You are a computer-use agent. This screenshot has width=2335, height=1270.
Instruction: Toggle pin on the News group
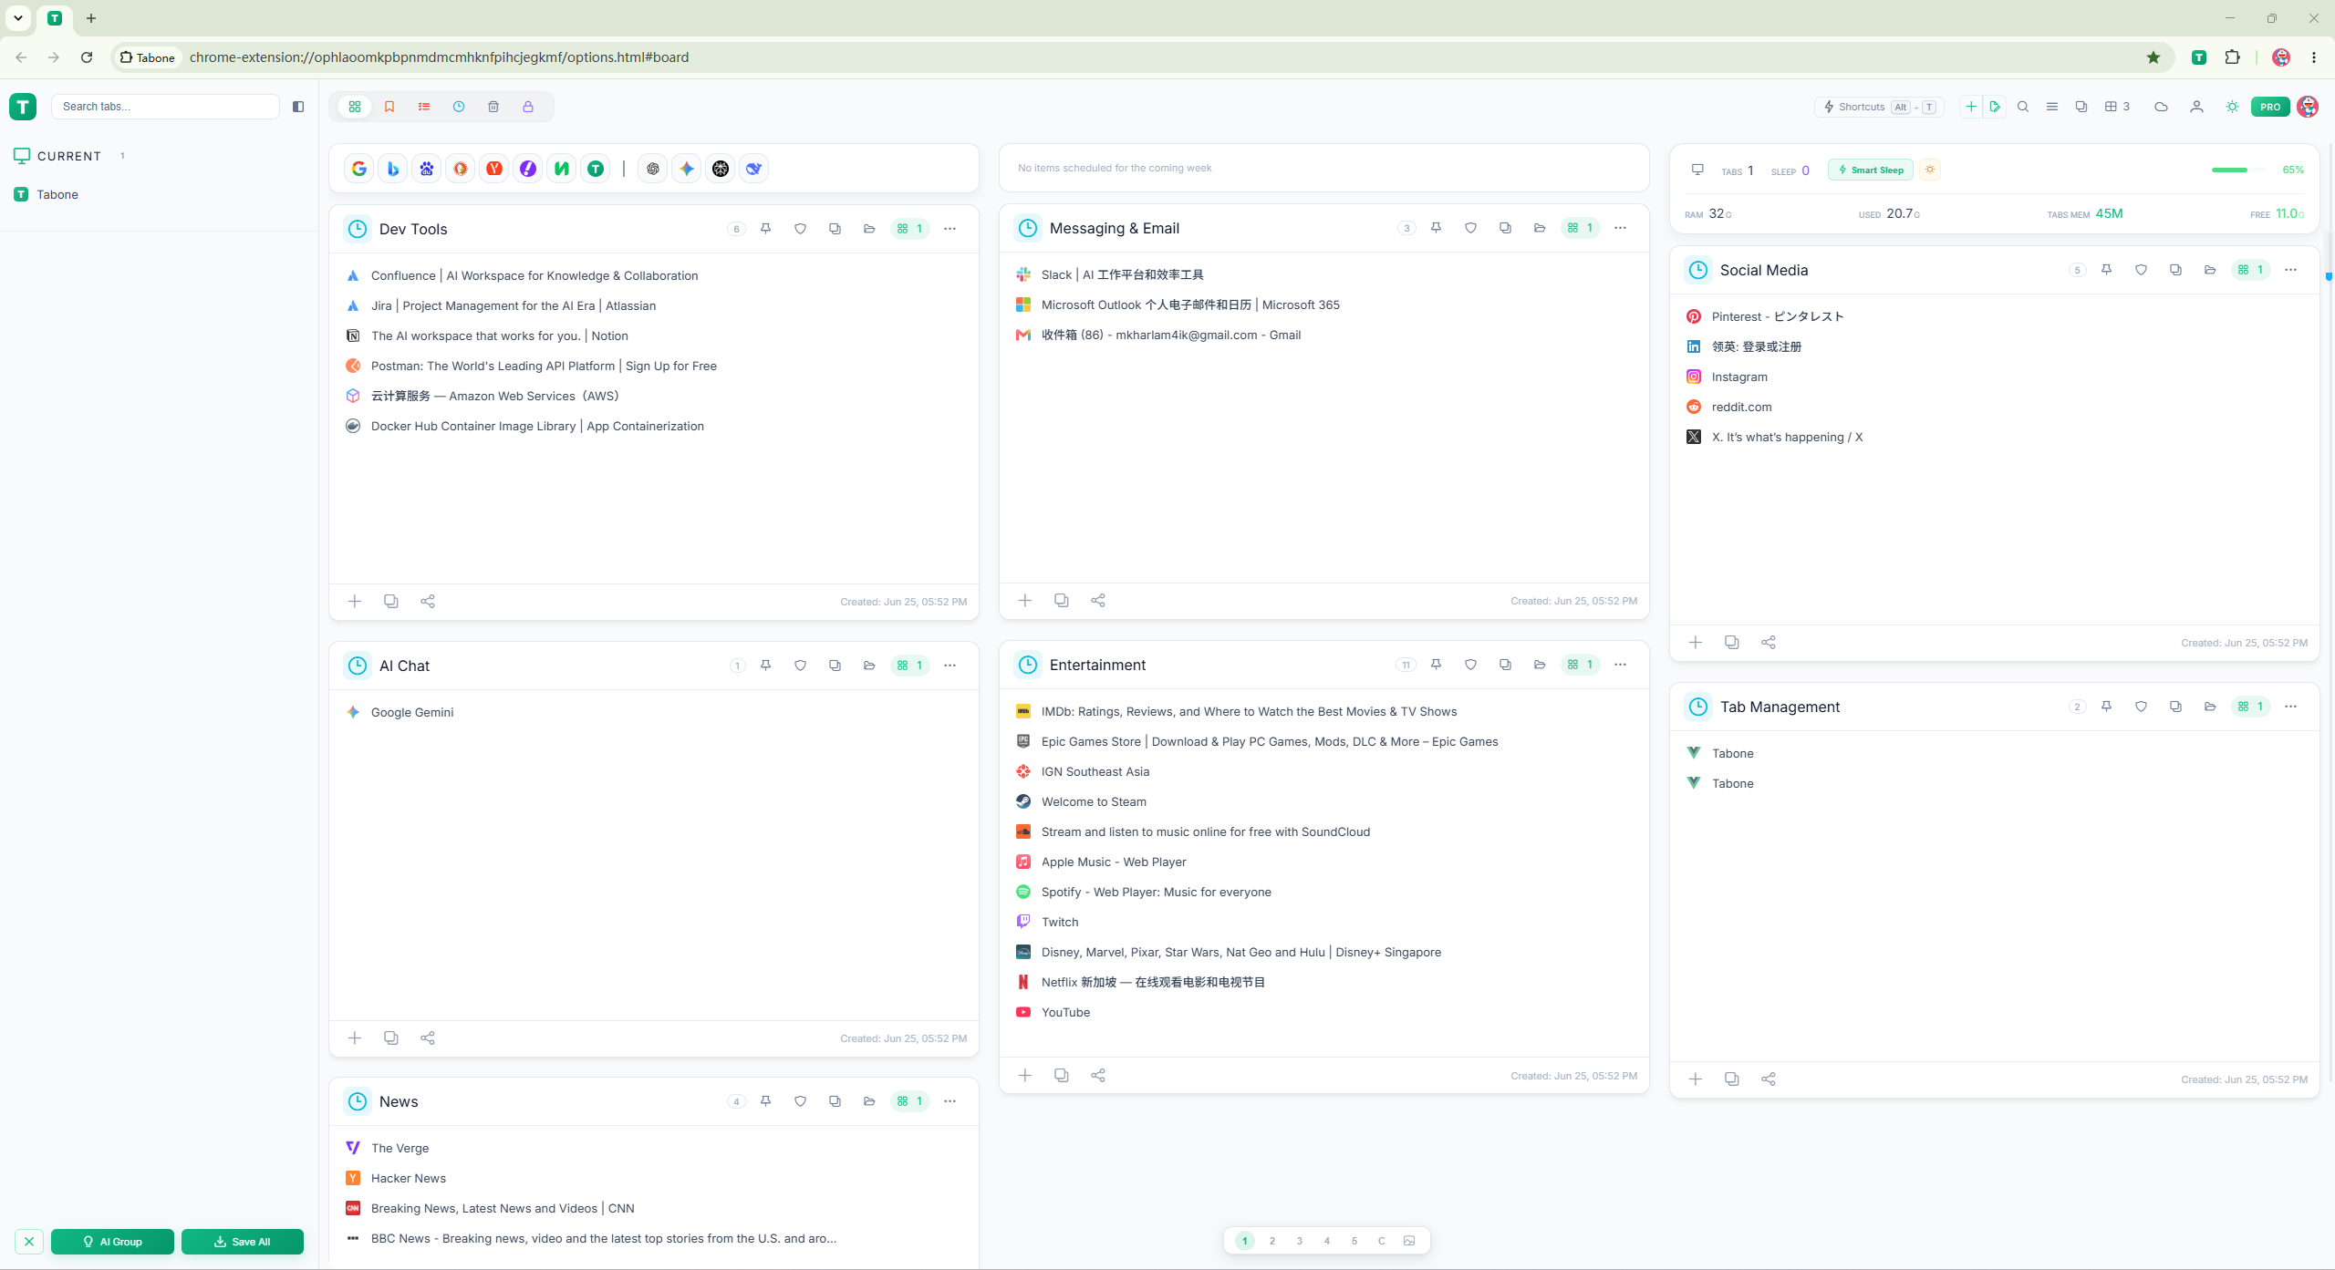point(766,1101)
